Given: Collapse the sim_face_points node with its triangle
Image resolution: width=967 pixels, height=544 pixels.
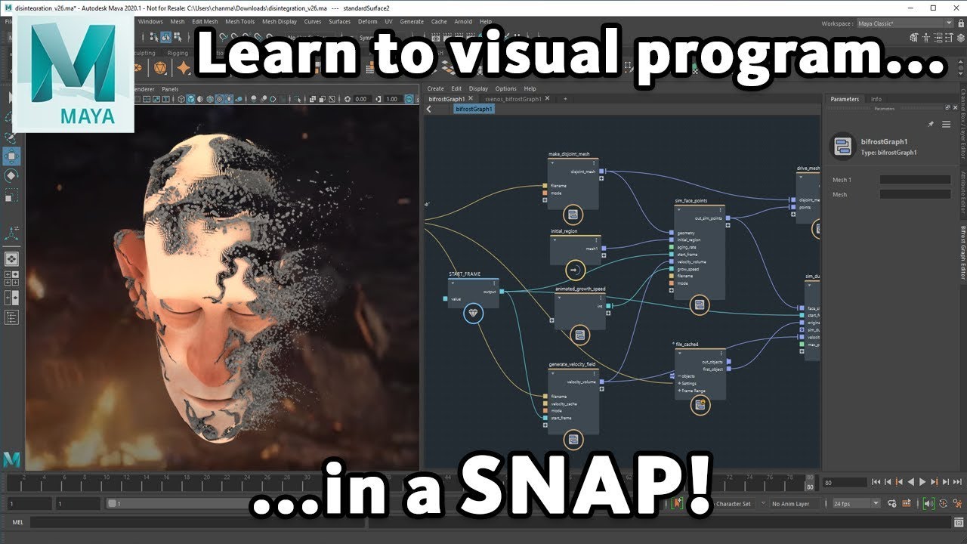Looking at the screenshot, I should coord(678,209).
